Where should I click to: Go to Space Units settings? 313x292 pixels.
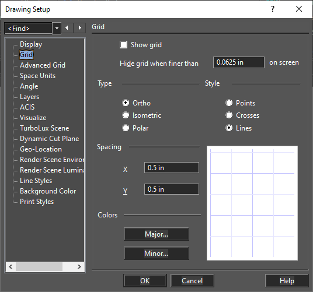(x=37, y=76)
